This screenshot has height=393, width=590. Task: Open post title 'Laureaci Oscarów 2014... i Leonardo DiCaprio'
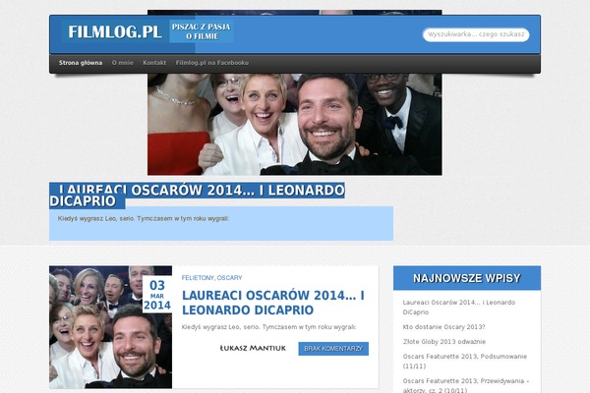[273, 303]
